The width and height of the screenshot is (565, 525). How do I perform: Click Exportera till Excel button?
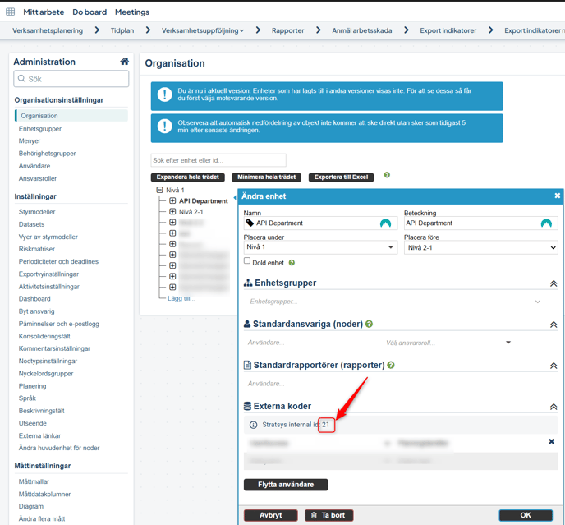tap(340, 177)
